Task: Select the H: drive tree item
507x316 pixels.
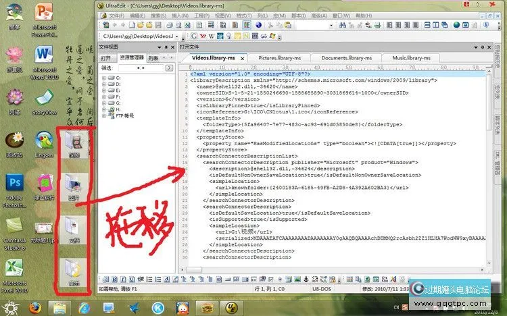Action: pyautogui.click(x=118, y=109)
